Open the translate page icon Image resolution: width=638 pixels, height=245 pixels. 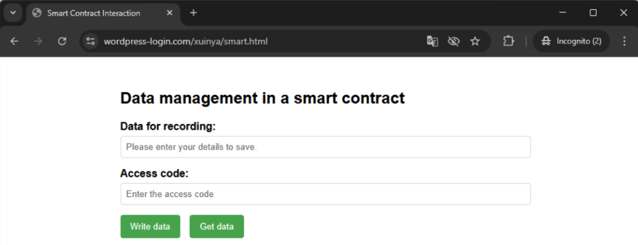(432, 41)
